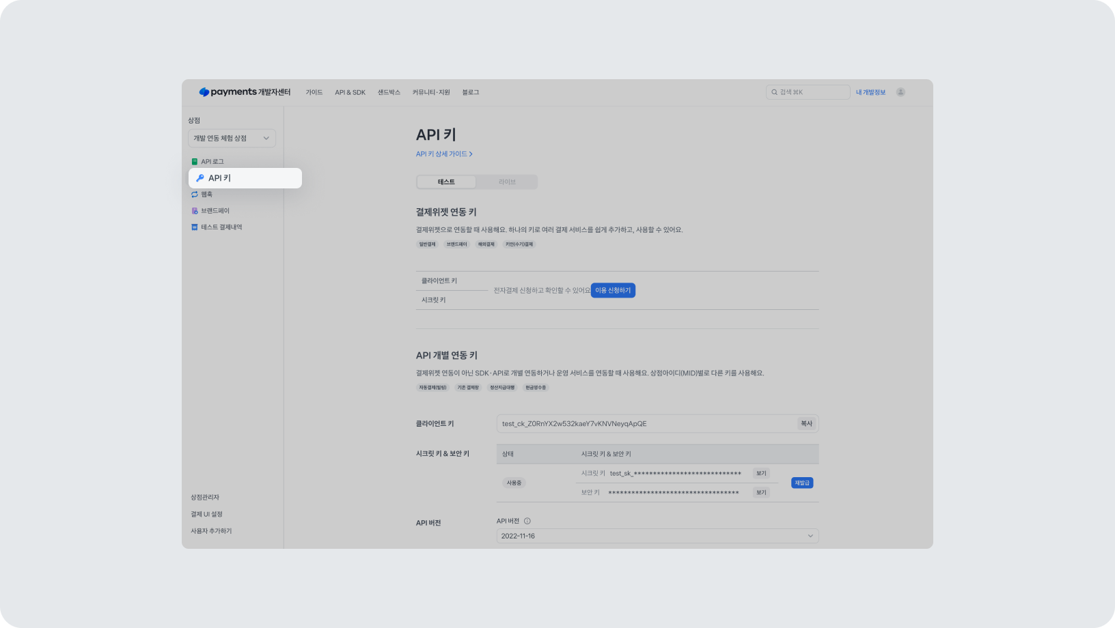1115x628 pixels.
Task: Click the 브랜드페이 purple icon
Action: pos(195,211)
